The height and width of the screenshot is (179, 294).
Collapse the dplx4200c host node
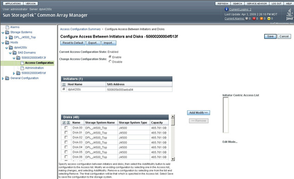pos(6,48)
